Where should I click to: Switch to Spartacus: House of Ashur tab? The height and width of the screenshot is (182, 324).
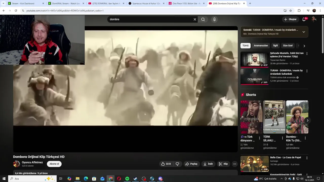(146, 4)
